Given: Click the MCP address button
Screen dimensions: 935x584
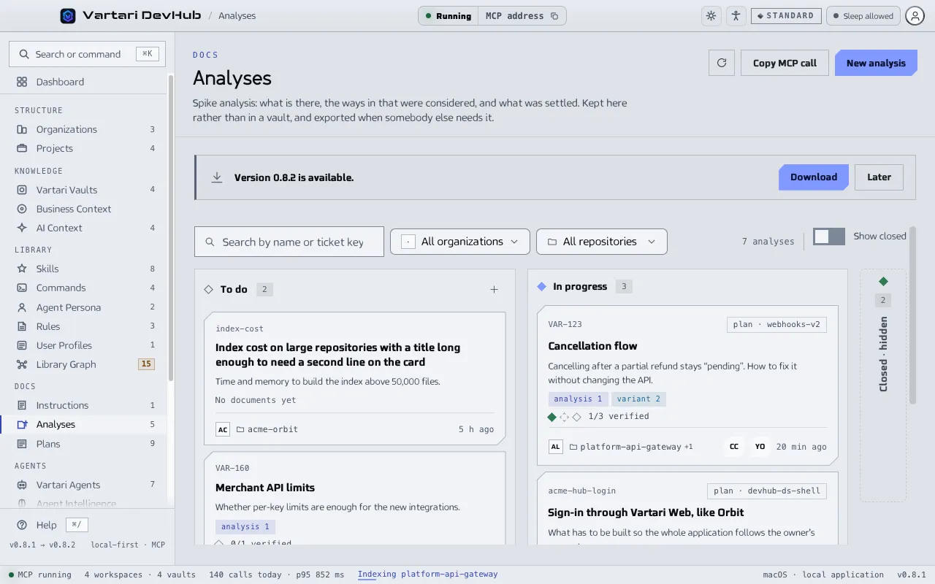Looking at the screenshot, I should pyautogui.click(x=522, y=16).
